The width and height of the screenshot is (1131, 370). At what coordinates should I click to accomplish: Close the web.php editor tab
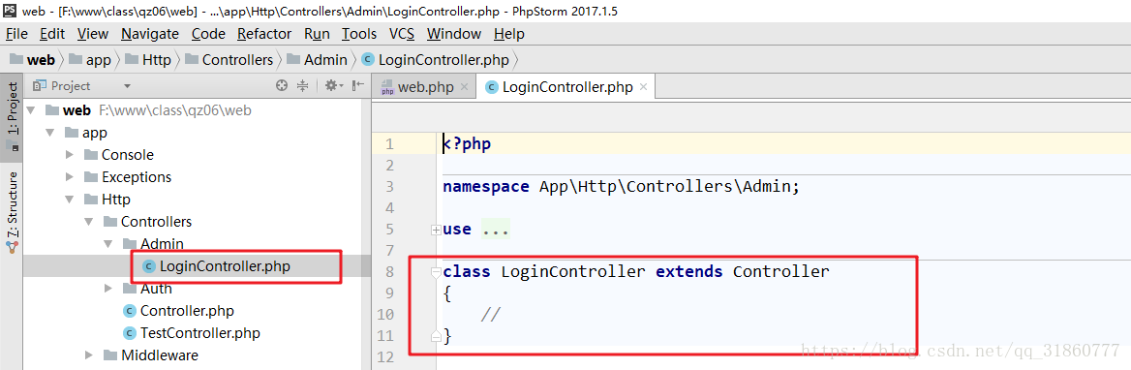tap(464, 87)
